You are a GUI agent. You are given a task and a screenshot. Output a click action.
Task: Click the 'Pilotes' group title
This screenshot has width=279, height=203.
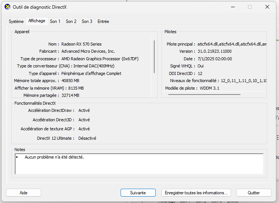170,32
